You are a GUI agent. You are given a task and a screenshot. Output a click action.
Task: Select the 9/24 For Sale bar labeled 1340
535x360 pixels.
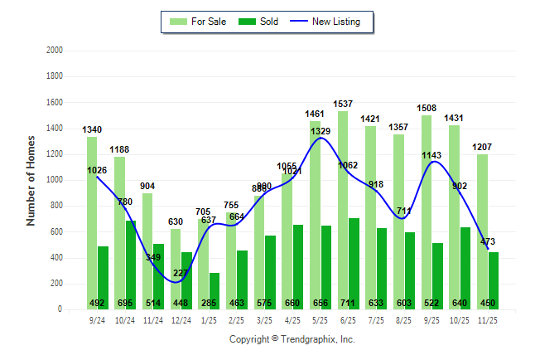(x=92, y=222)
